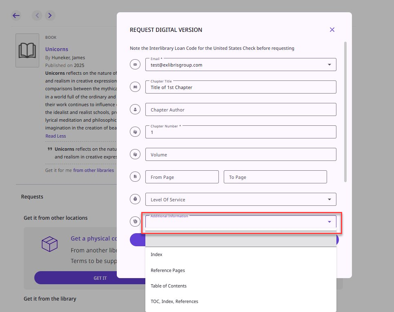Click the To Page input field
Viewport: 394px width, 312px height.
pos(275,176)
